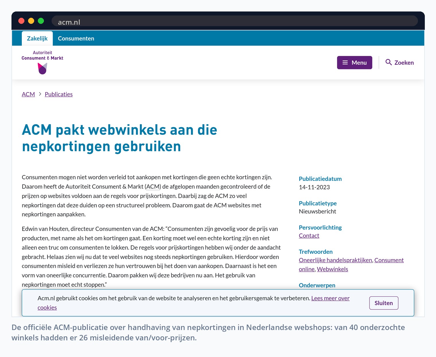
Task: Click the Autoriteit Consument & Markt logo text
Action: click(x=42, y=55)
